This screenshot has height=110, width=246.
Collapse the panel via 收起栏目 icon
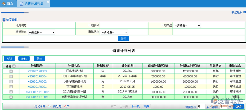click(244, 12)
